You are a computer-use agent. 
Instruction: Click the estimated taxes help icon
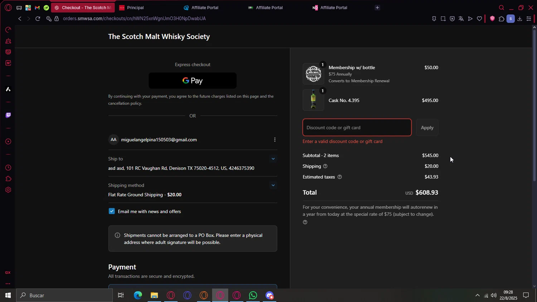click(339, 177)
